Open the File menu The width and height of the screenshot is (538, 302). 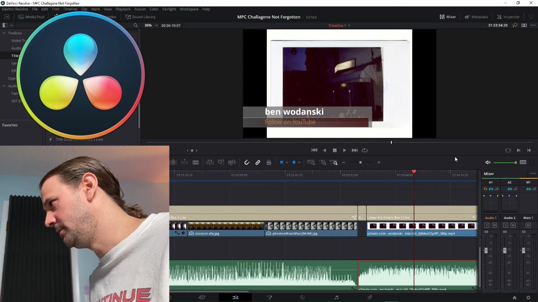(x=35, y=9)
